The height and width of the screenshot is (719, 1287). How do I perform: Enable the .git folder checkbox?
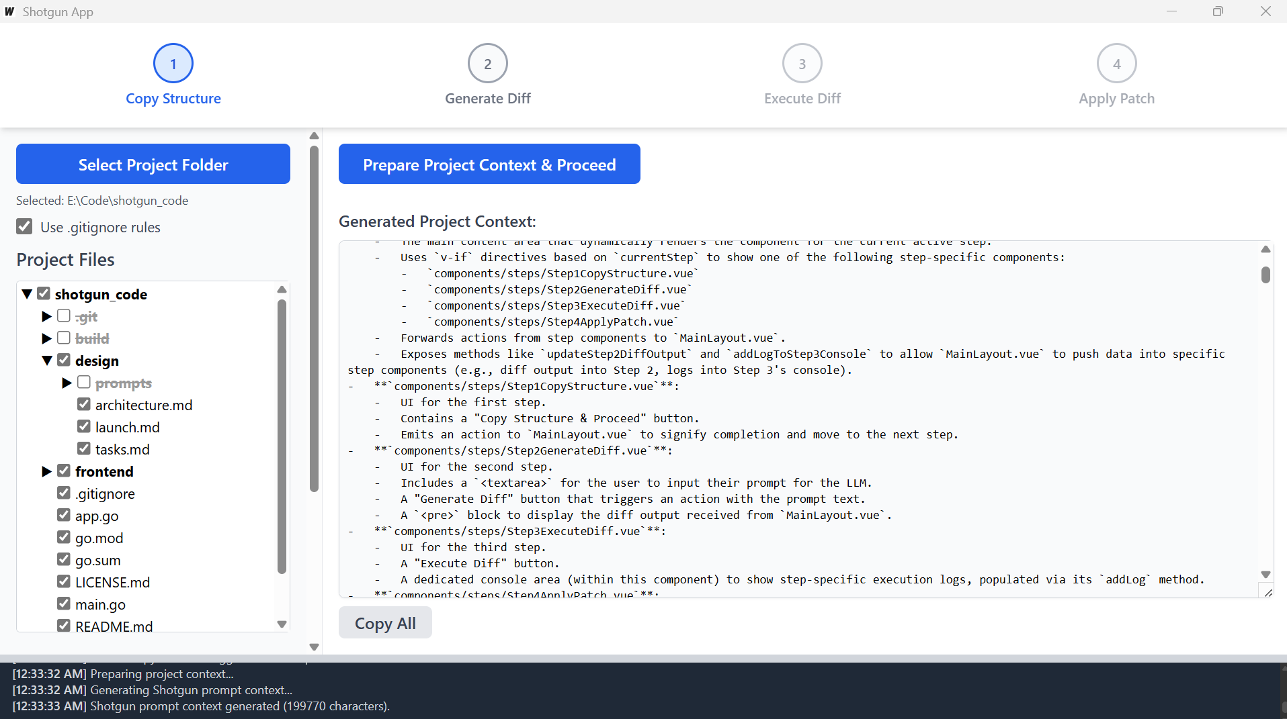pos(64,316)
